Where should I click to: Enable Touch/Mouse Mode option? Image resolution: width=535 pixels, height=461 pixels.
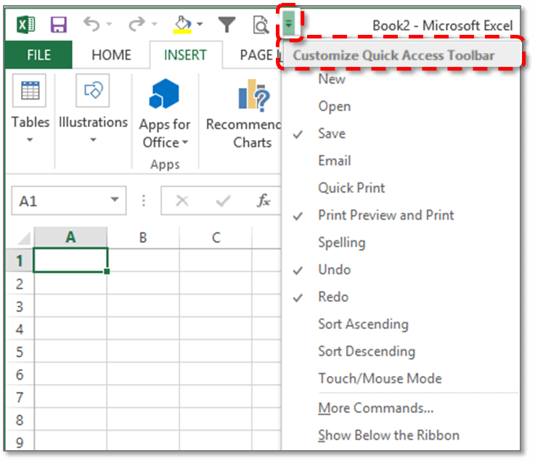[401, 379]
